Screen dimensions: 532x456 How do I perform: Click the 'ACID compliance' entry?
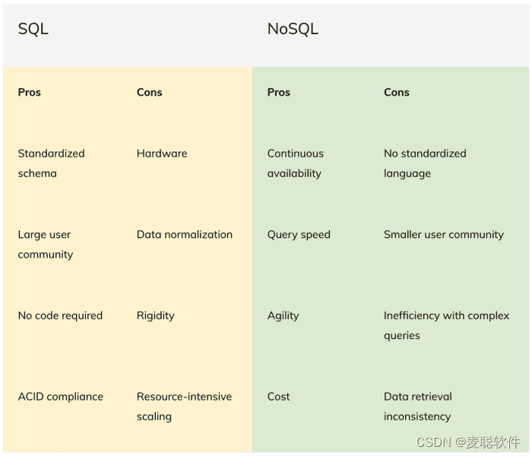pos(60,397)
